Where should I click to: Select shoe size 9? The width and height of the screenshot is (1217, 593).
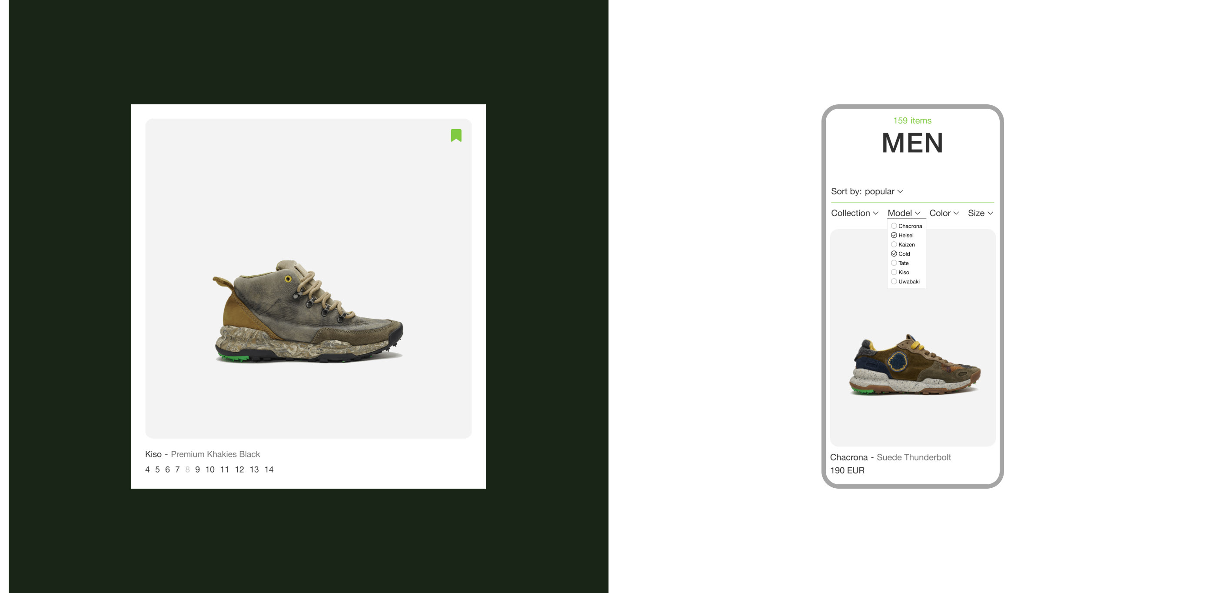pos(197,470)
